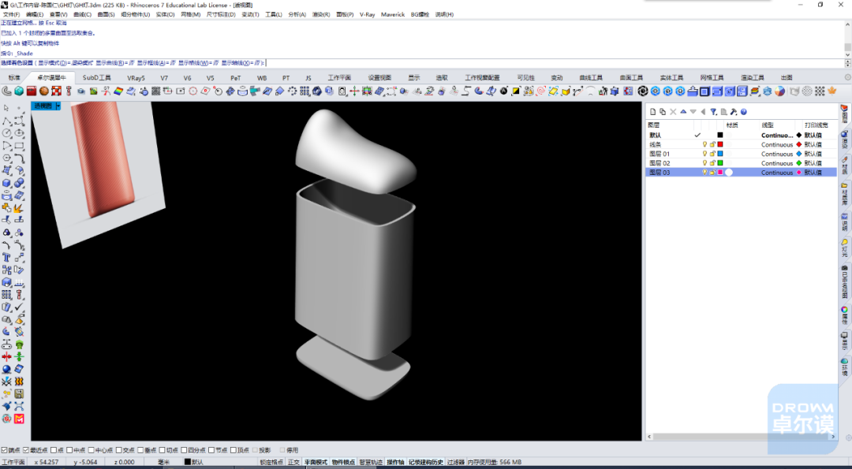Click the delete layer X icon

click(x=673, y=112)
